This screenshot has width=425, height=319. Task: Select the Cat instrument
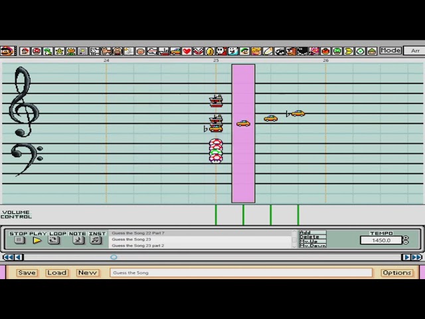[x=106, y=51]
